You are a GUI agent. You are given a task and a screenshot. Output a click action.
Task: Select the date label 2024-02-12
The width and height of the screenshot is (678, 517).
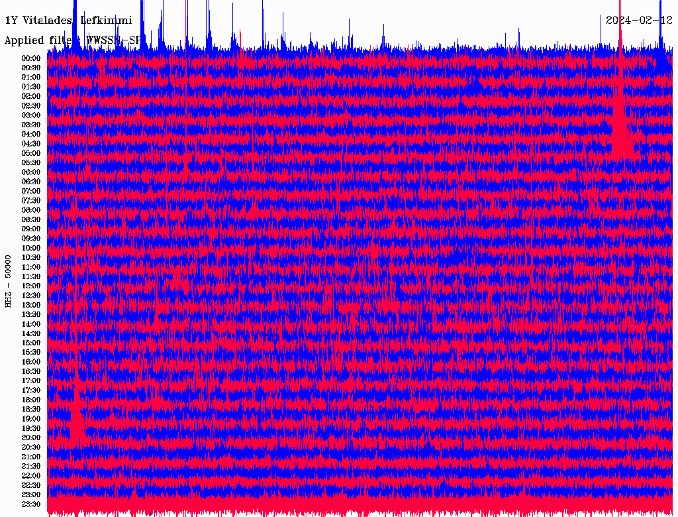tap(638, 20)
